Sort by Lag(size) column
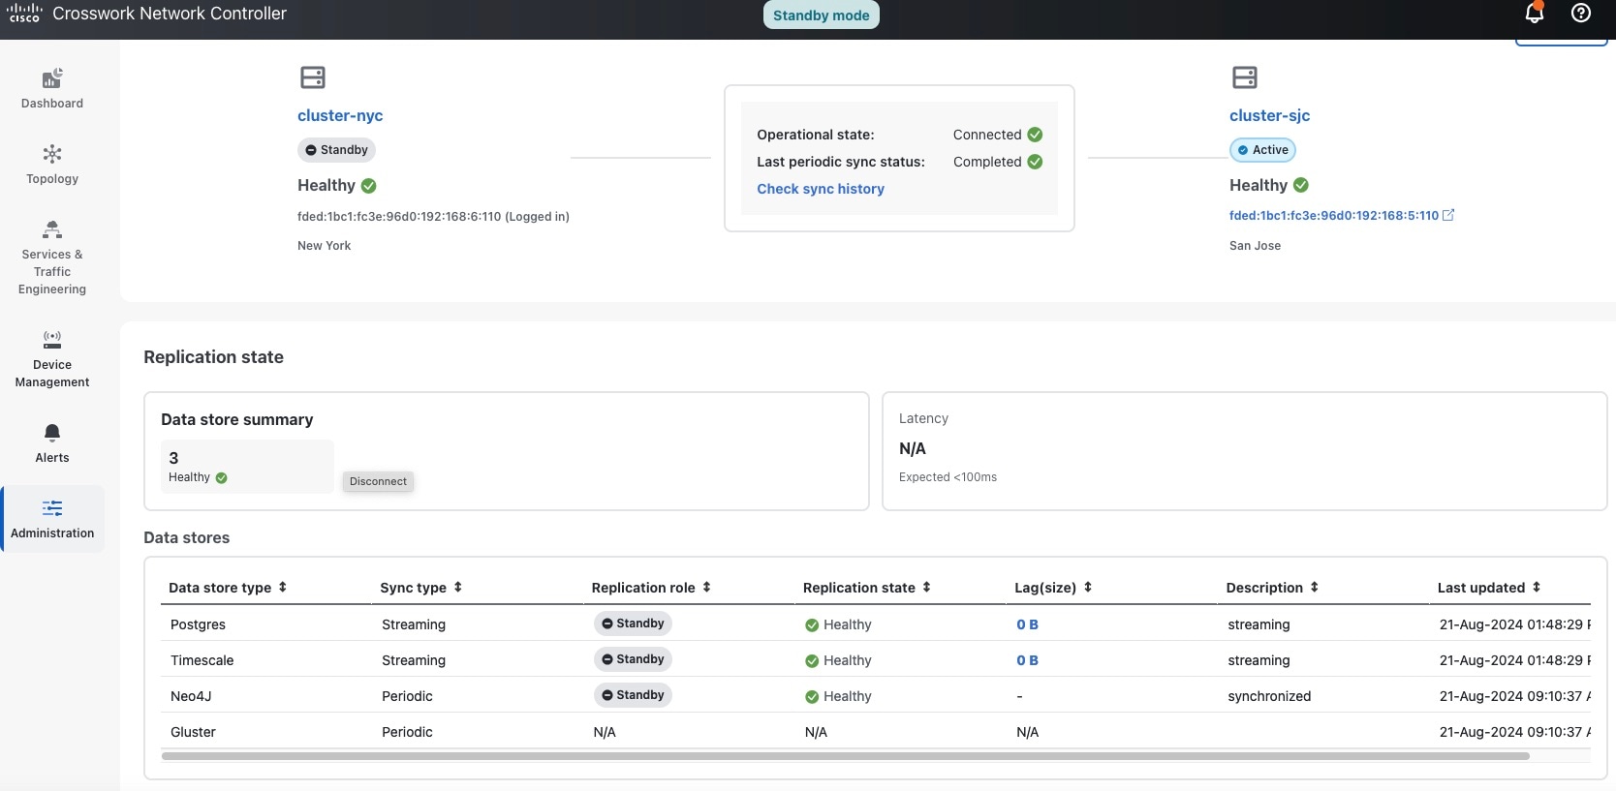 [x=1087, y=587]
